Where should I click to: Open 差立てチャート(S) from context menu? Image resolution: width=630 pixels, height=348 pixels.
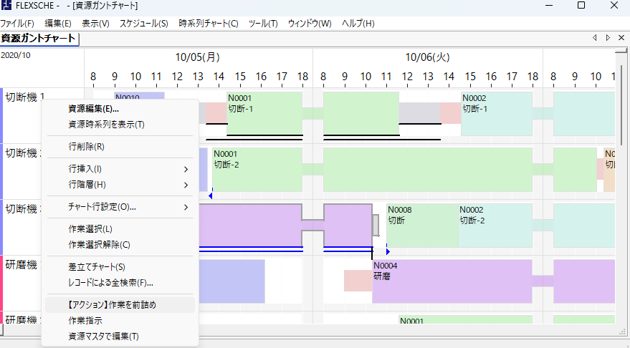(x=120, y=267)
